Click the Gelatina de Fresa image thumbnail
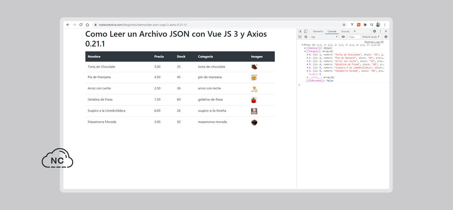453x210 pixels. click(x=254, y=100)
